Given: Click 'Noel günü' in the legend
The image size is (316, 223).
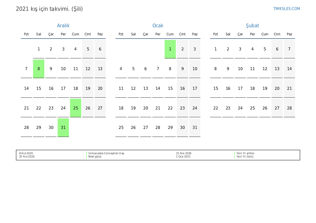Looking at the screenshot, I should click(95, 156).
